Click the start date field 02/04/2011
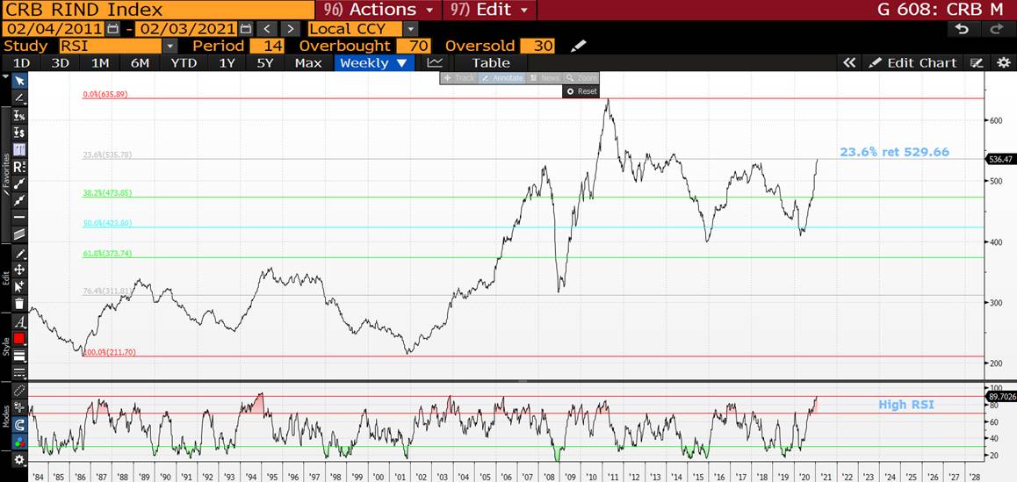Viewport: 1017px width, 482px height. (54, 29)
